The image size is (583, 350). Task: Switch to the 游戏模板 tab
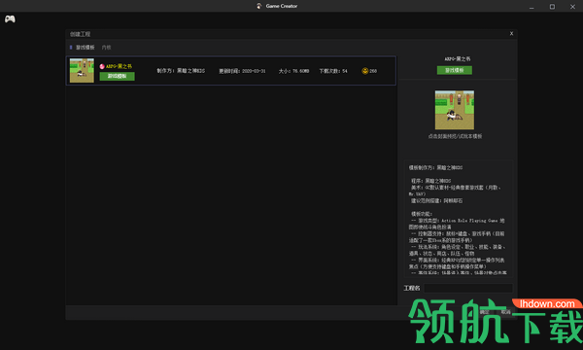pyautogui.click(x=86, y=48)
